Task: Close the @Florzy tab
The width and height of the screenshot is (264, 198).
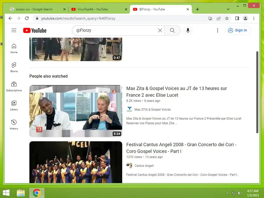Action: click(188, 10)
